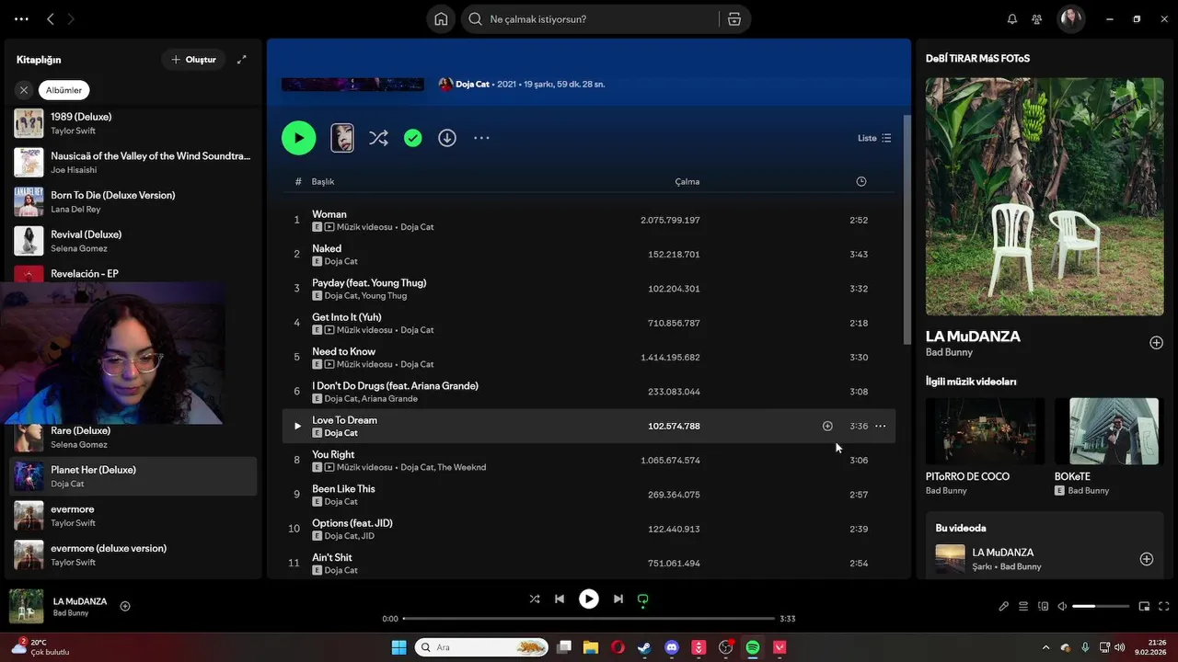
Task: Open the Young Thug artist link under Payday
Action: [x=384, y=296]
